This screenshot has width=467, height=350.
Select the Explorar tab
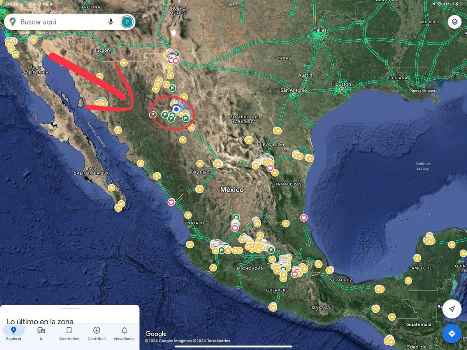tap(14, 334)
